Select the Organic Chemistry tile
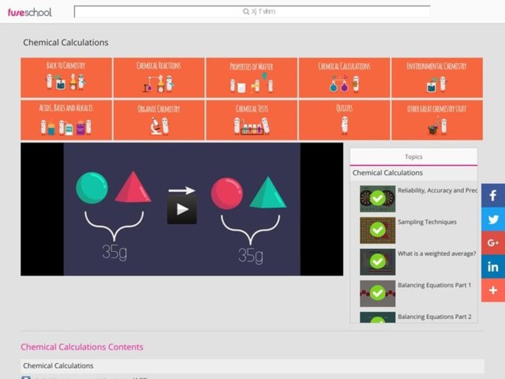This screenshot has height=379, width=505. click(158, 119)
